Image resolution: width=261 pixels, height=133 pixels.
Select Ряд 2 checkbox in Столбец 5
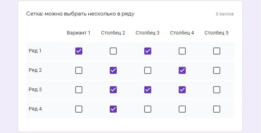tap(217, 70)
